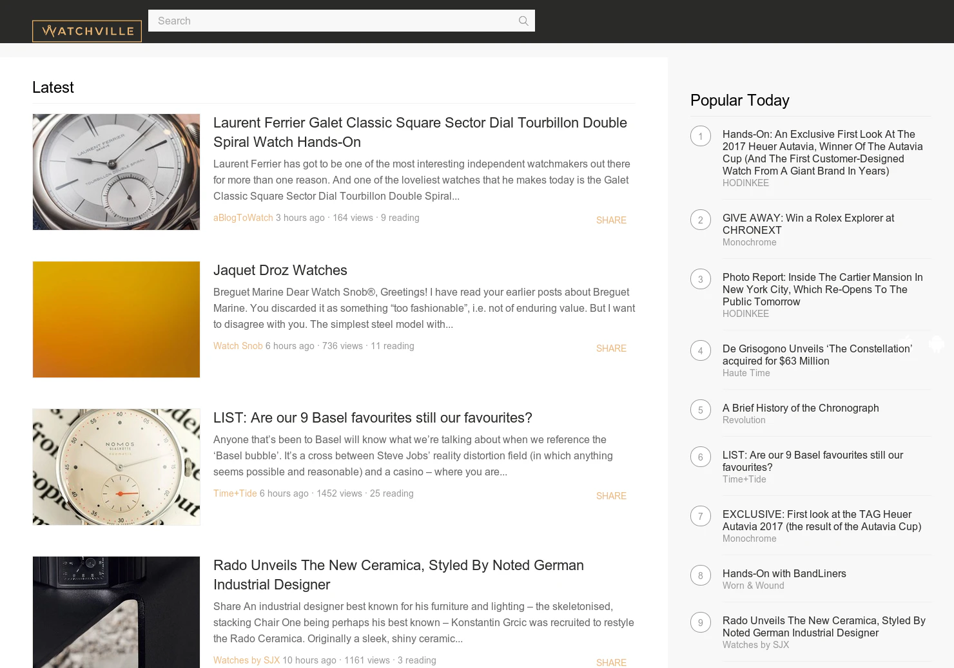Screen dimensions: 954x668
Task: Open De Grisogono Constellation popular item
Action: coord(817,355)
